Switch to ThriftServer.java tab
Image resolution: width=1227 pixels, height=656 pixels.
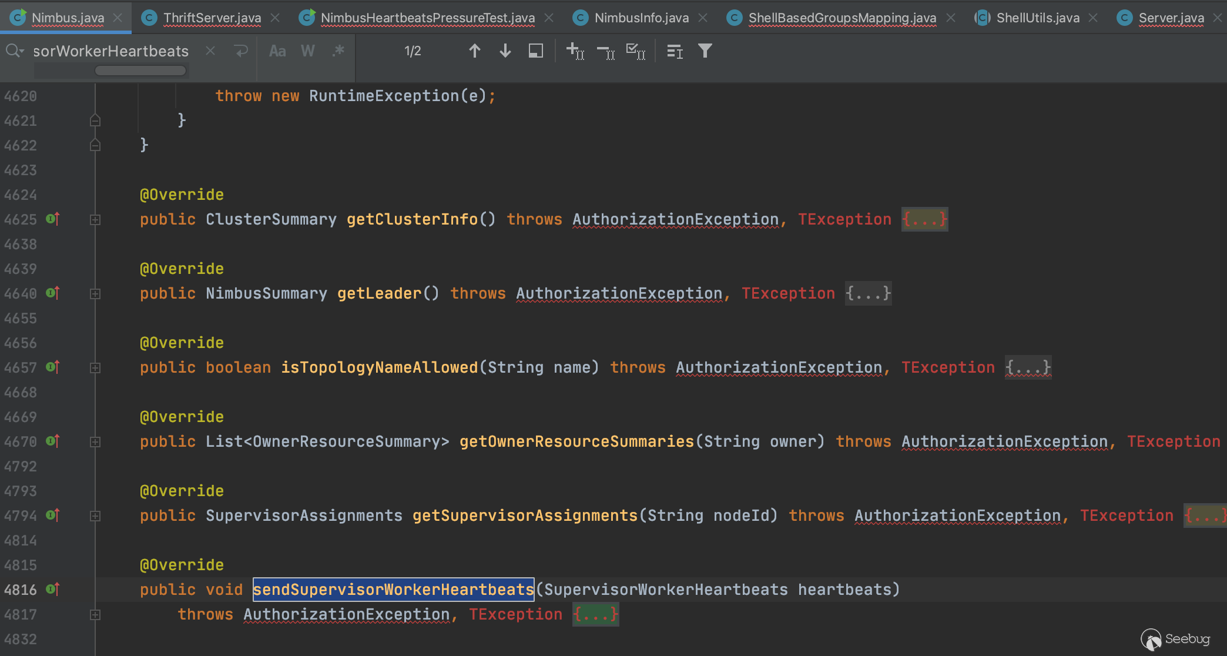pyautogui.click(x=212, y=18)
